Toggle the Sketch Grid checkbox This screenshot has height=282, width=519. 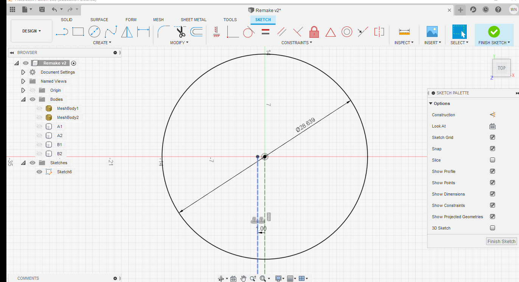[493, 137]
